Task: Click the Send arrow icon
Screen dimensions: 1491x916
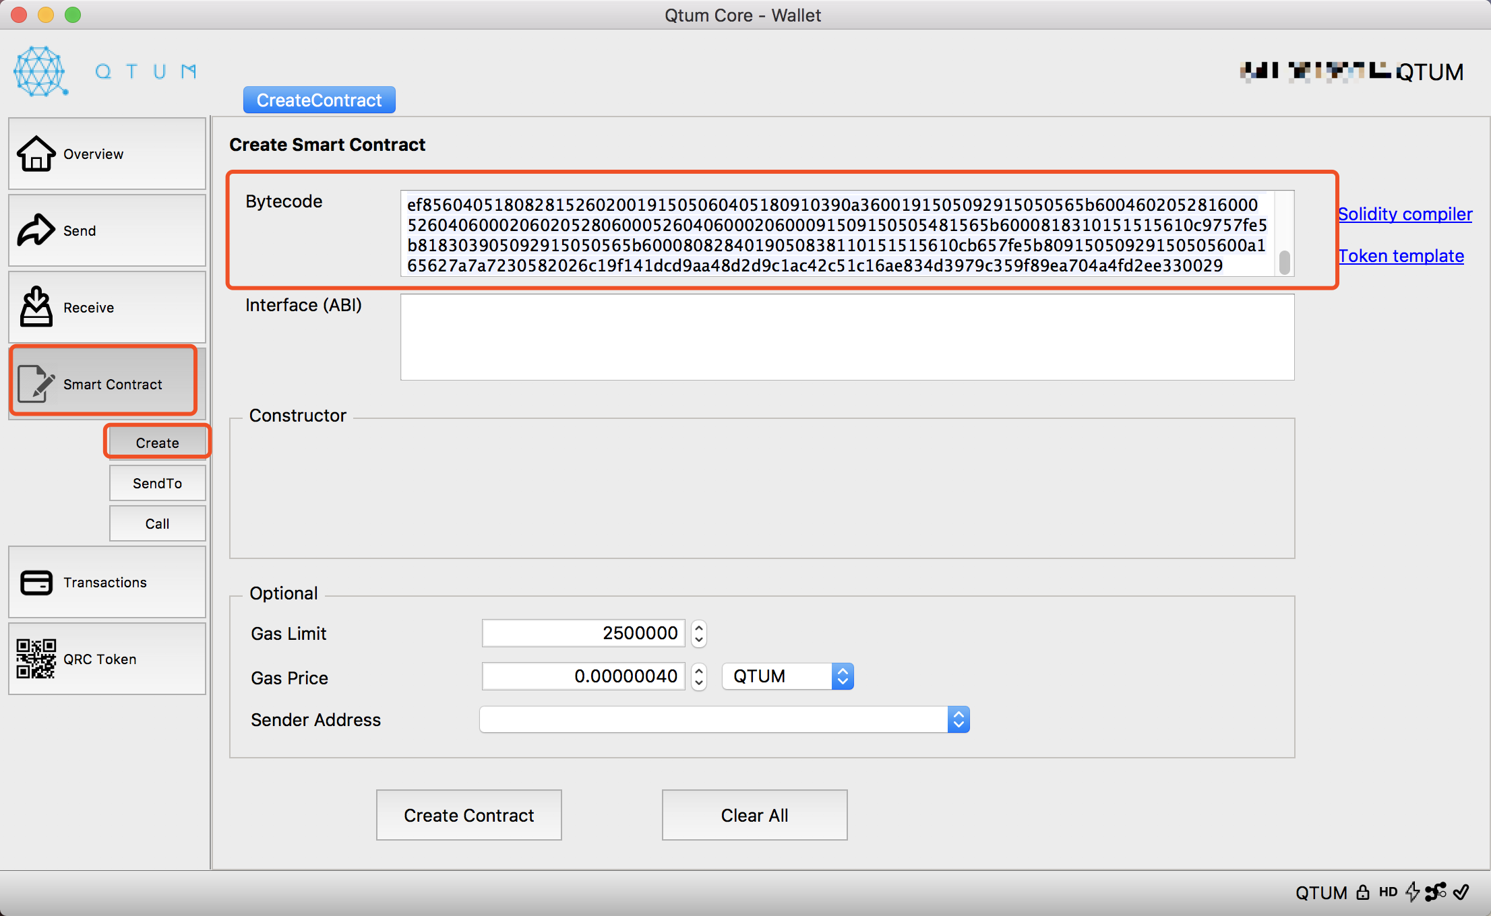Action: coord(36,230)
